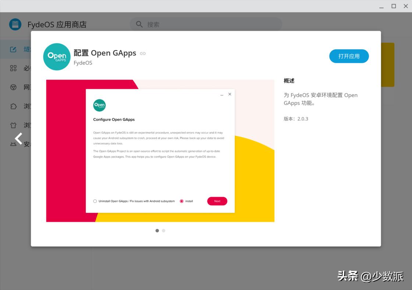Image resolution: width=412 pixels, height=290 pixels.
Task: Focus the 搜索 search field
Action: click(206, 24)
